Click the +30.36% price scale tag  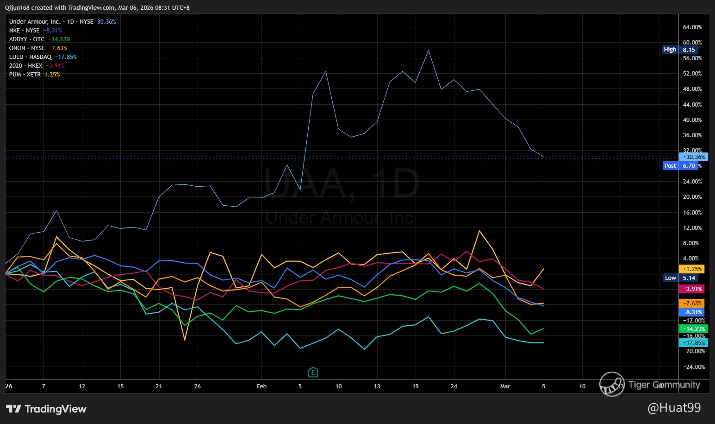(x=693, y=157)
